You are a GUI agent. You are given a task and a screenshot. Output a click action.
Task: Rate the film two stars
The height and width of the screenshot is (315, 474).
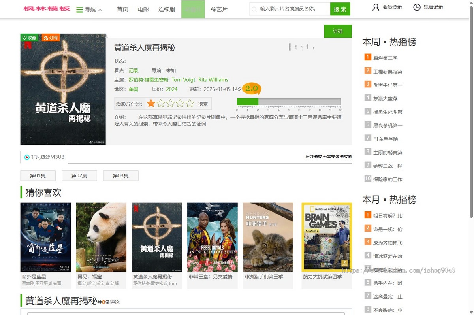[x=161, y=104]
